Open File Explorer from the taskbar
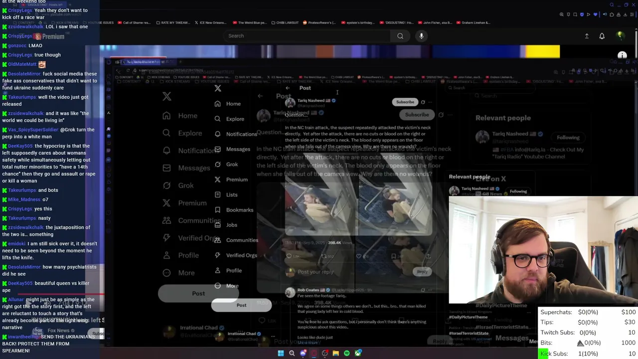The height and width of the screenshot is (359, 638). coord(336,353)
